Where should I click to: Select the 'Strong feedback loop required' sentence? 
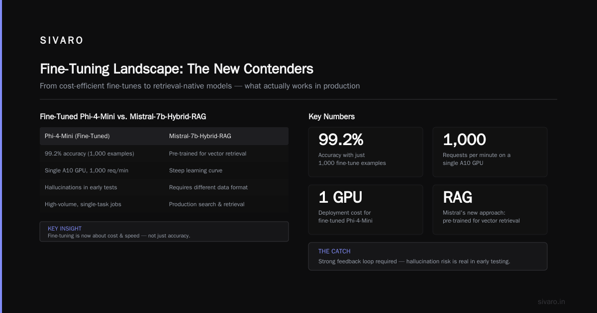414,261
